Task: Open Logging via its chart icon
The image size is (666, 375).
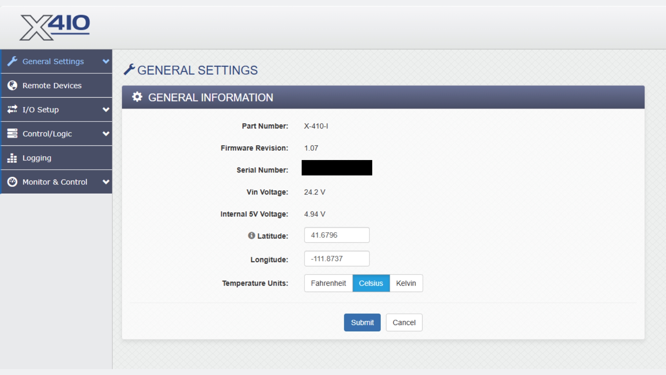Action: (x=12, y=158)
